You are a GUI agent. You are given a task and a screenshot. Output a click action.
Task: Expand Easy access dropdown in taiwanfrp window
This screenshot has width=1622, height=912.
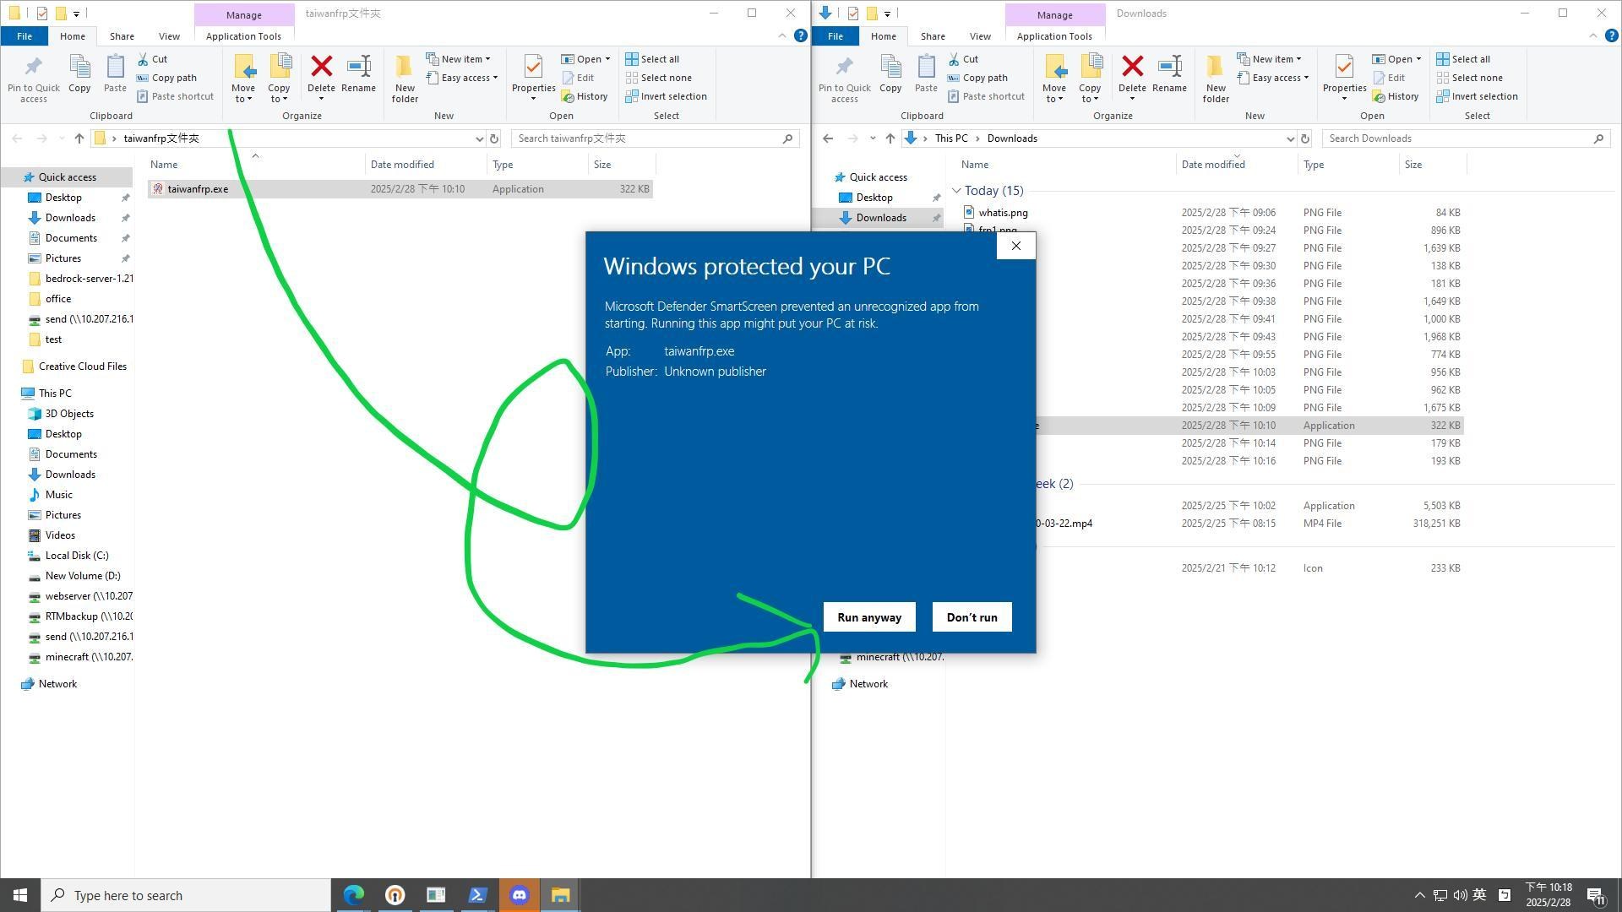click(x=461, y=78)
